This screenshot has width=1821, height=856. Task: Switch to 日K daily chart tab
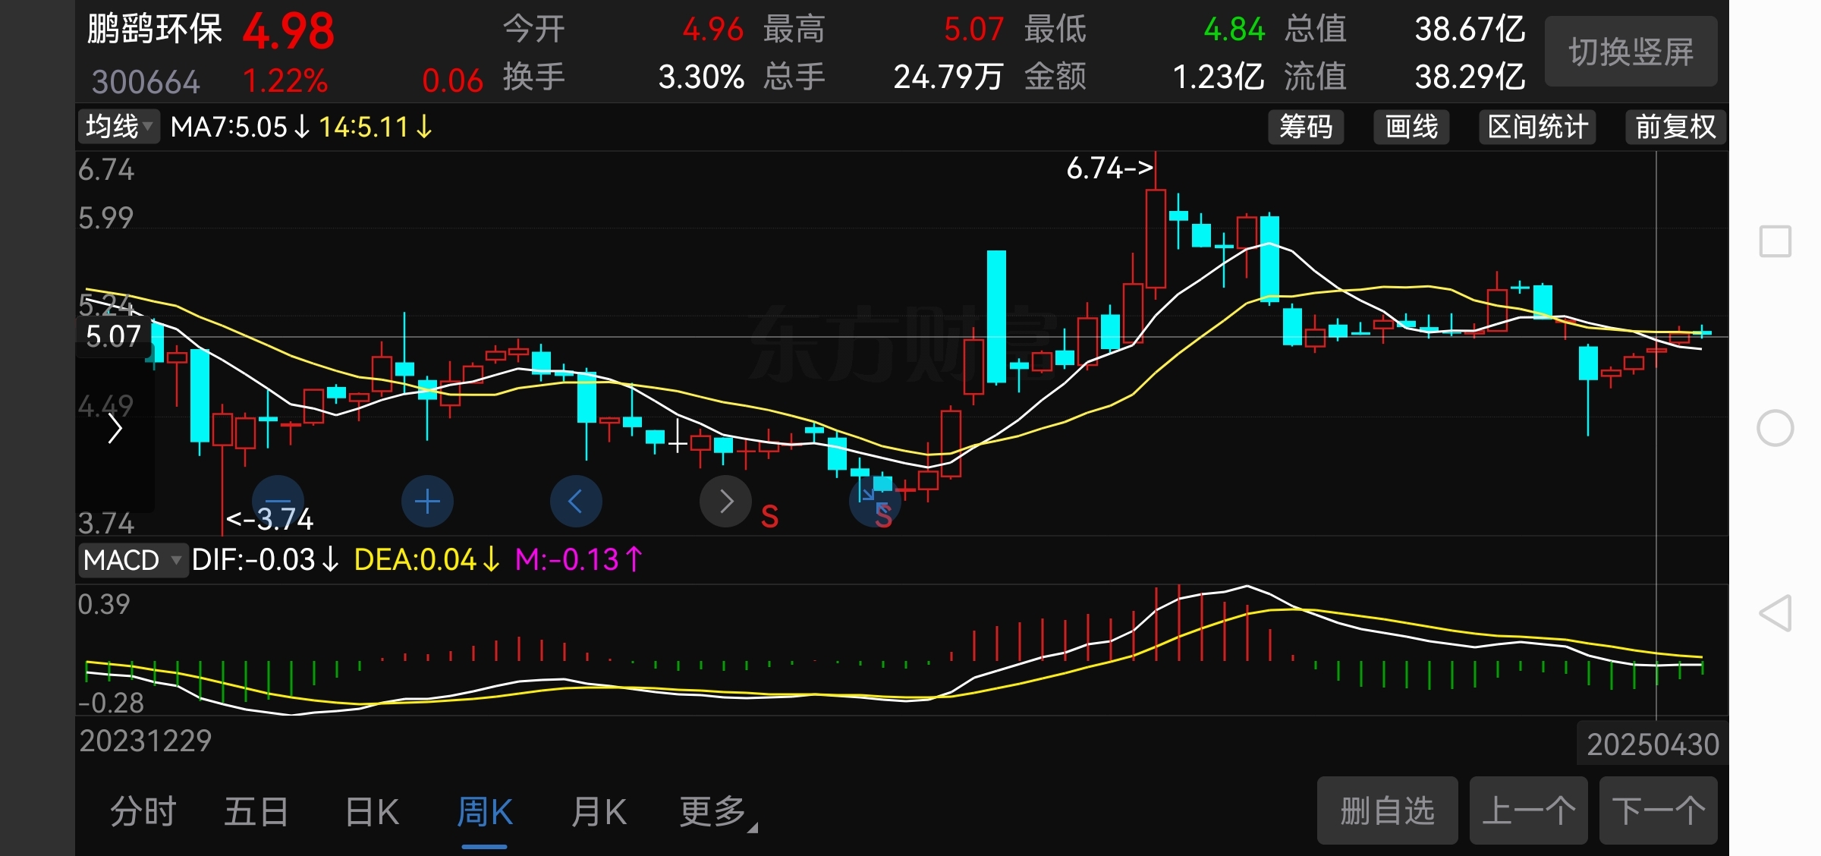point(372,812)
